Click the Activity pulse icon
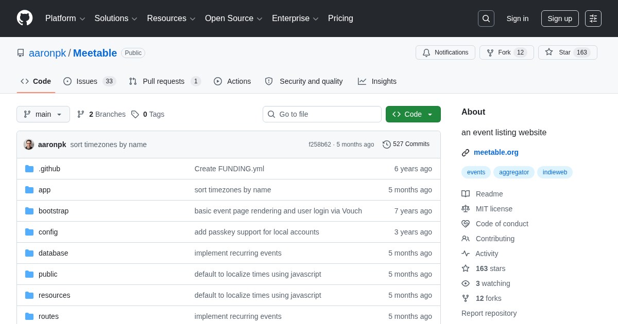 (x=466, y=254)
